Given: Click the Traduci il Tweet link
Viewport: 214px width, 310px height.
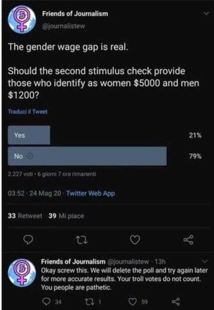Looking at the screenshot, I should click(x=28, y=112).
